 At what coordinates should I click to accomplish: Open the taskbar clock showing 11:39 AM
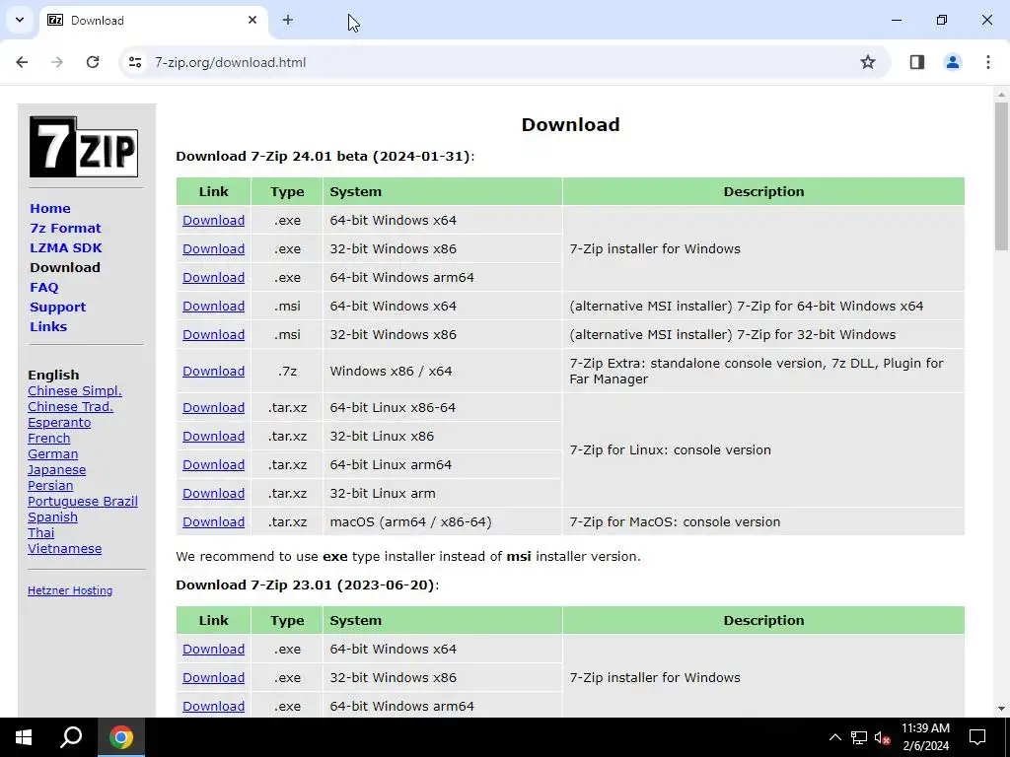tap(925, 737)
